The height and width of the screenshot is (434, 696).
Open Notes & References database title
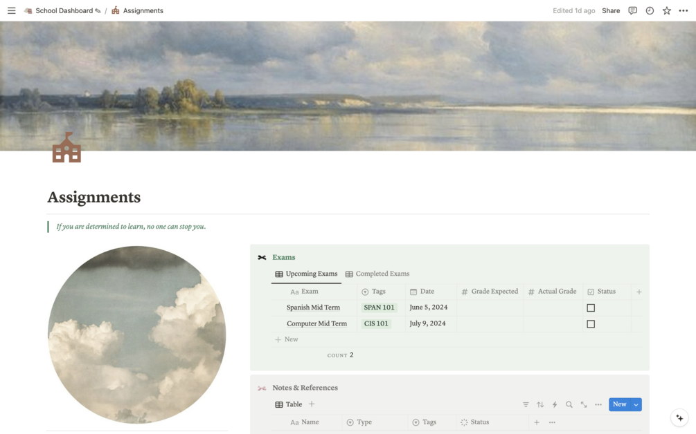click(305, 388)
